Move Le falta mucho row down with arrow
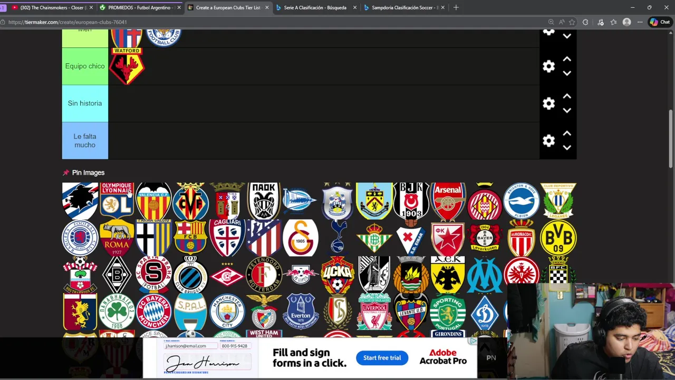Image resolution: width=675 pixels, height=380 pixels. [567, 148]
